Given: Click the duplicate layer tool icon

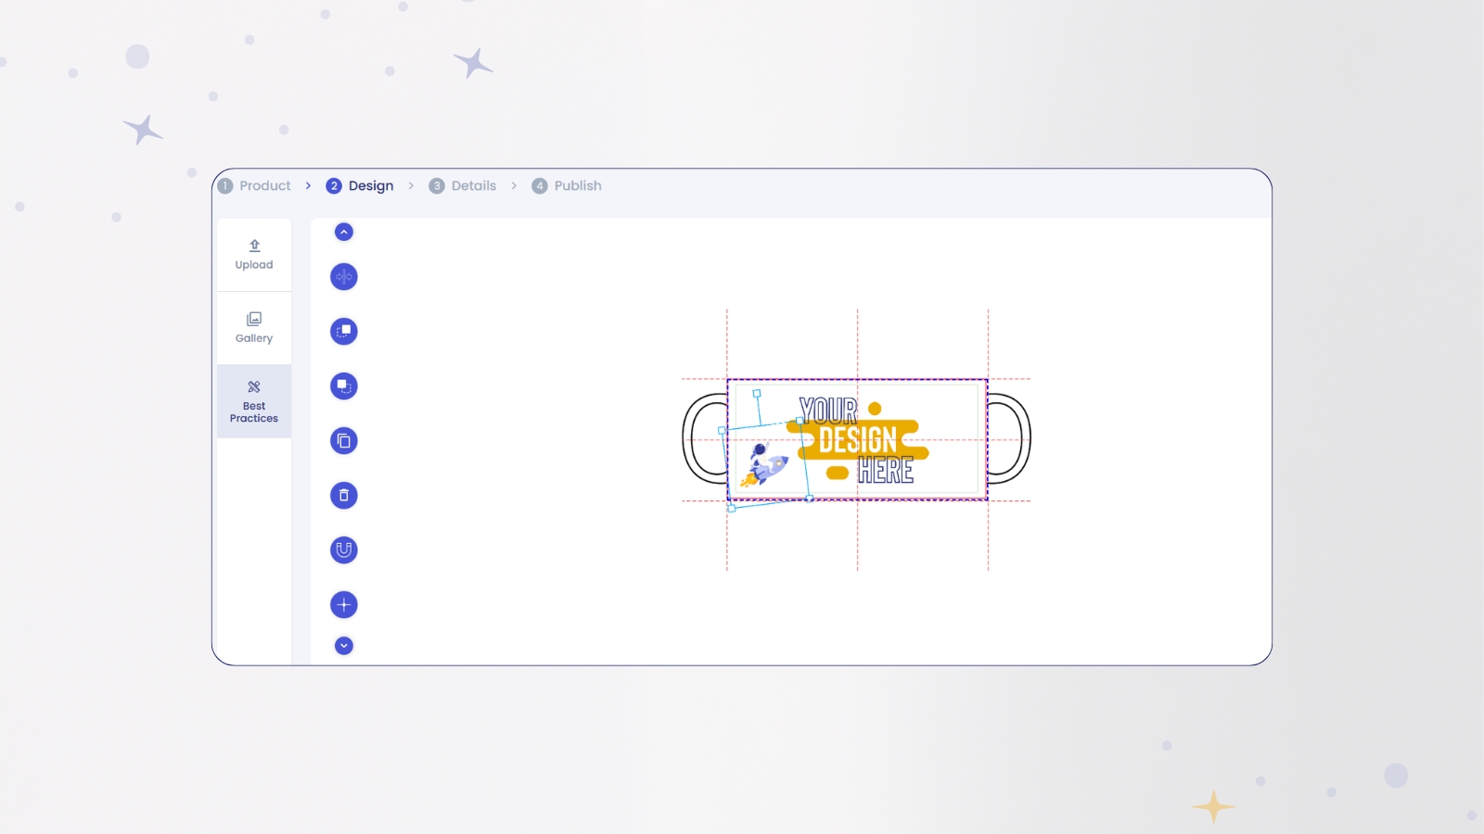Looking at the screenshot, I should [x=344, y=441].
